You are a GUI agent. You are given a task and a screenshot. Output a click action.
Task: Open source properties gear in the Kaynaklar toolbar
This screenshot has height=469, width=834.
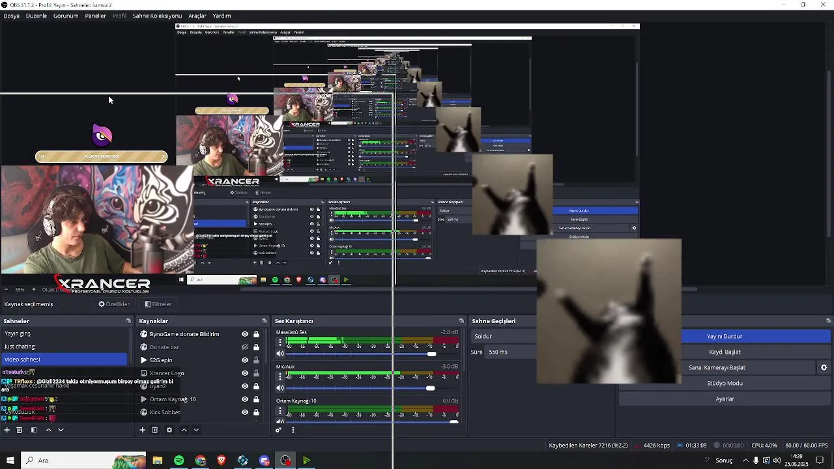169,430
